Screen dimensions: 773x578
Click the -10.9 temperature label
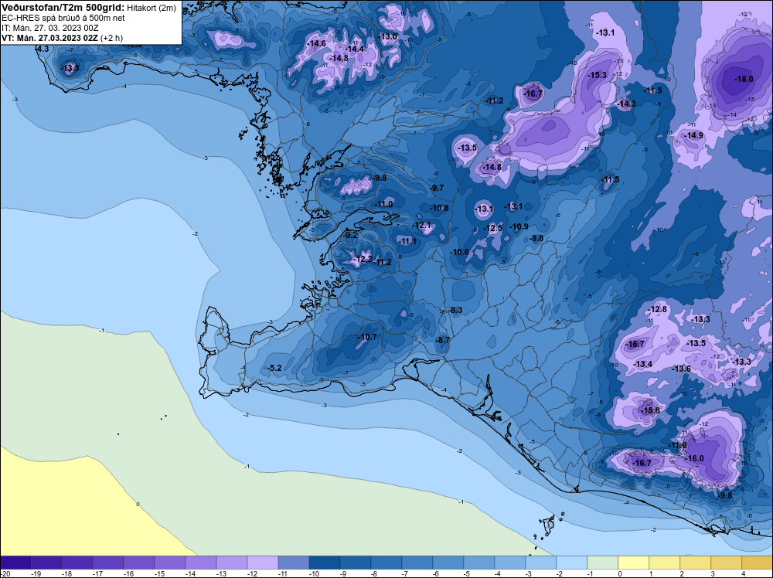click(519, 226)
